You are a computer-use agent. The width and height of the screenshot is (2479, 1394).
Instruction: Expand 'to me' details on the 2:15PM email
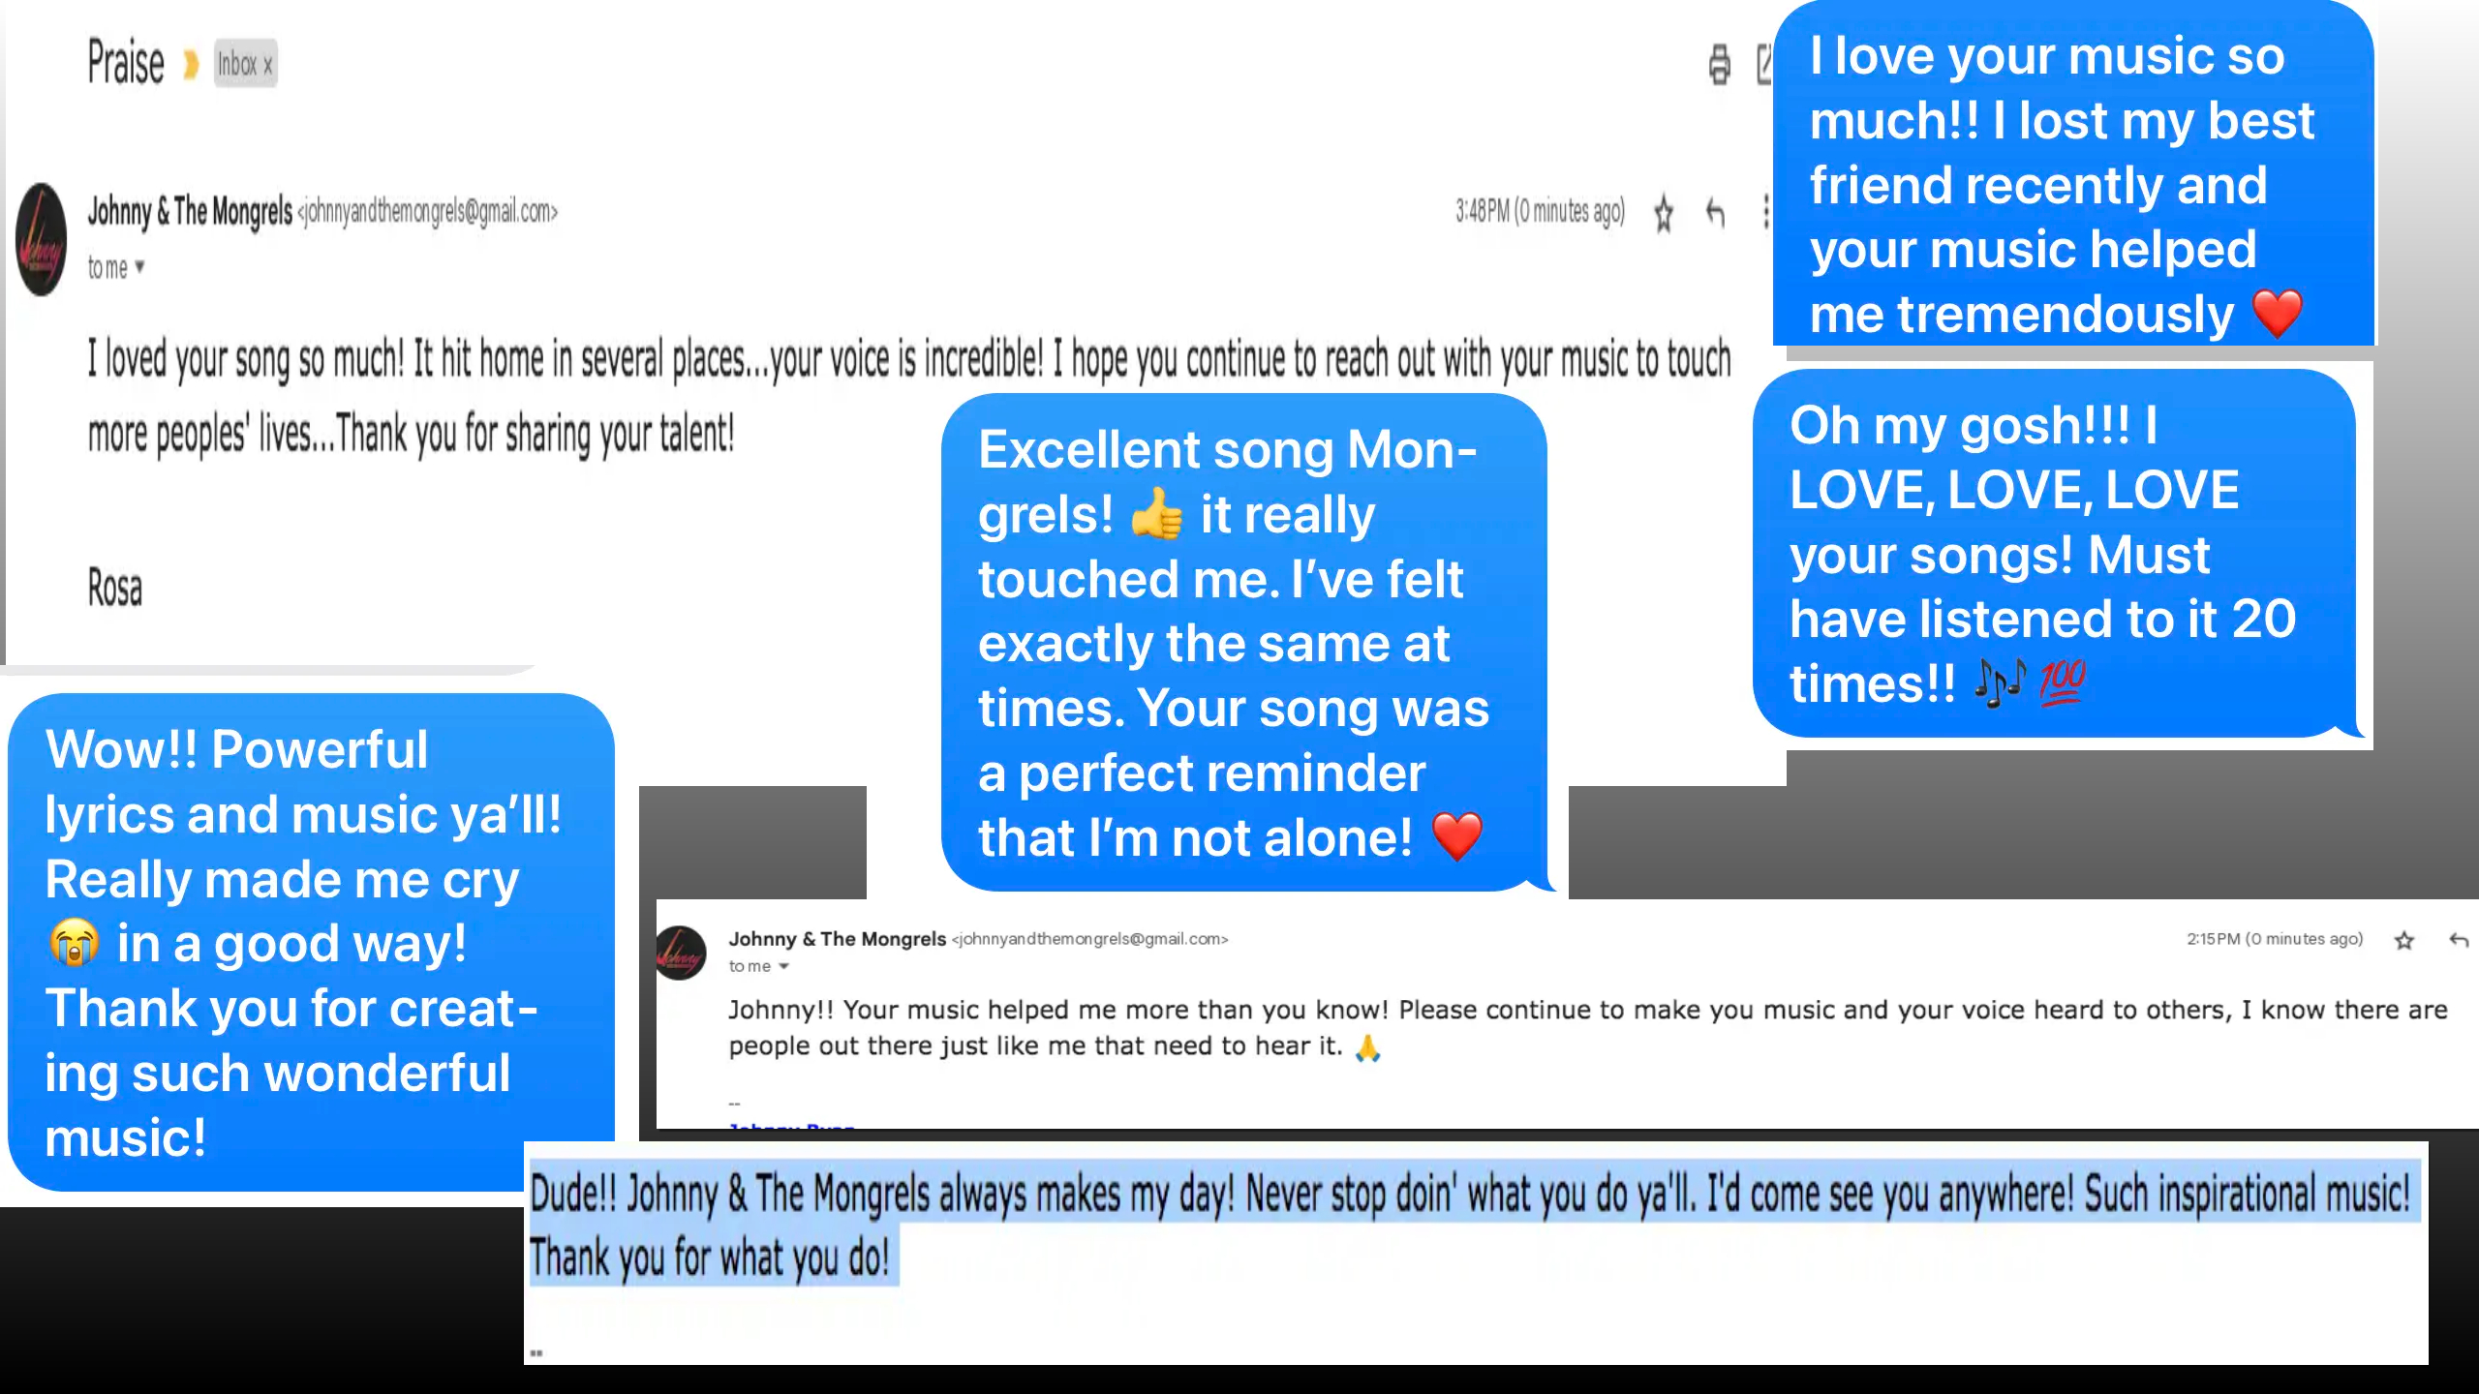tap(783, 966)
